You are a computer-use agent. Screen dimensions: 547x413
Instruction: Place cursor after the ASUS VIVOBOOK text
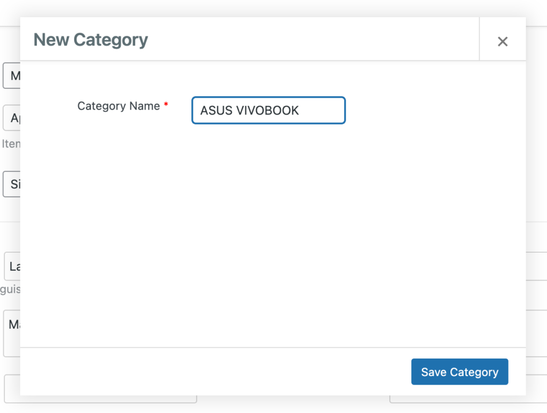pos(300,110)
